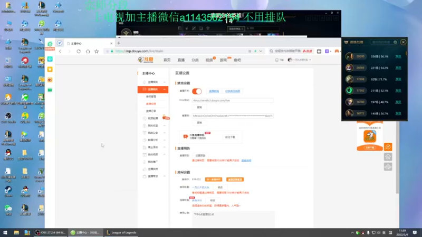Open the 查看说明 link
422x237 pixels.
click(x=246, y=161)
